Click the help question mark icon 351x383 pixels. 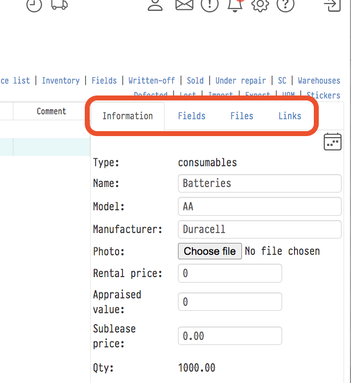click(286, 4)
